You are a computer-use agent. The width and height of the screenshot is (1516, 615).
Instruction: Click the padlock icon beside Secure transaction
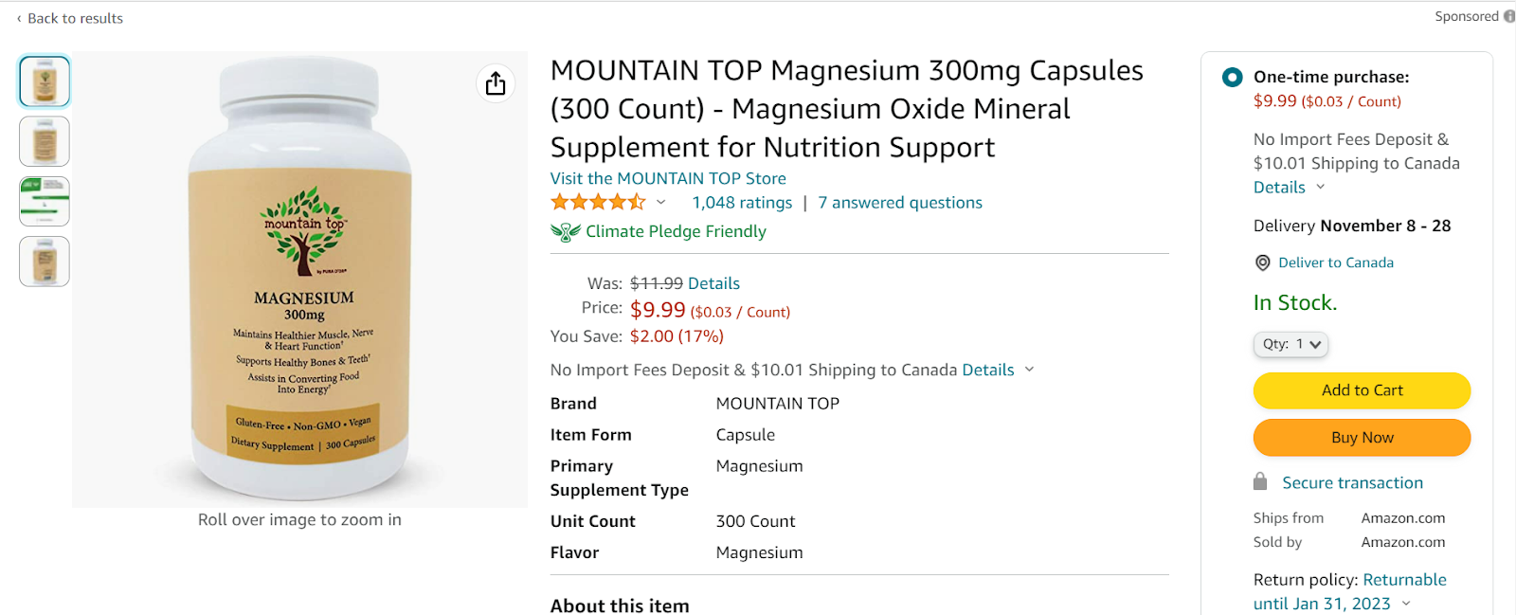[1260, 481]
